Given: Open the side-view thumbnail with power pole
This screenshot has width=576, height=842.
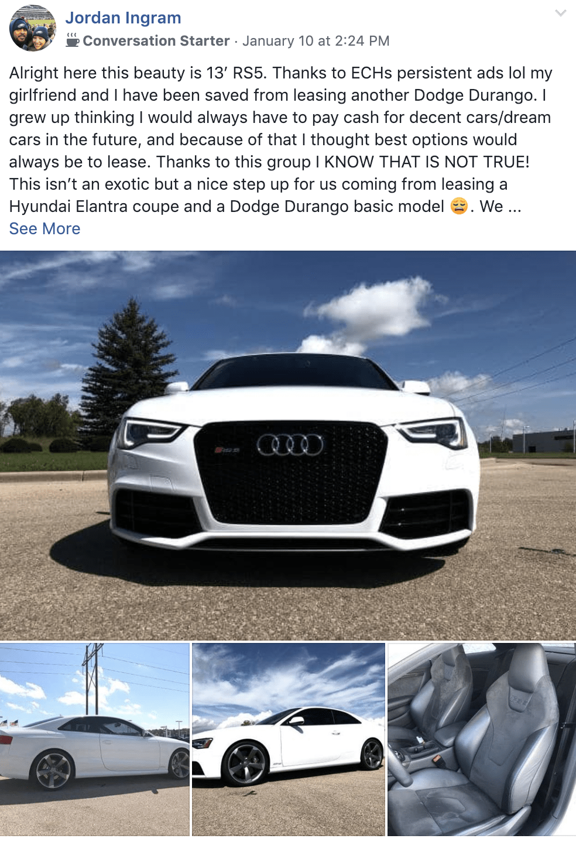Looking at the screenshot, I should (95, 740).
